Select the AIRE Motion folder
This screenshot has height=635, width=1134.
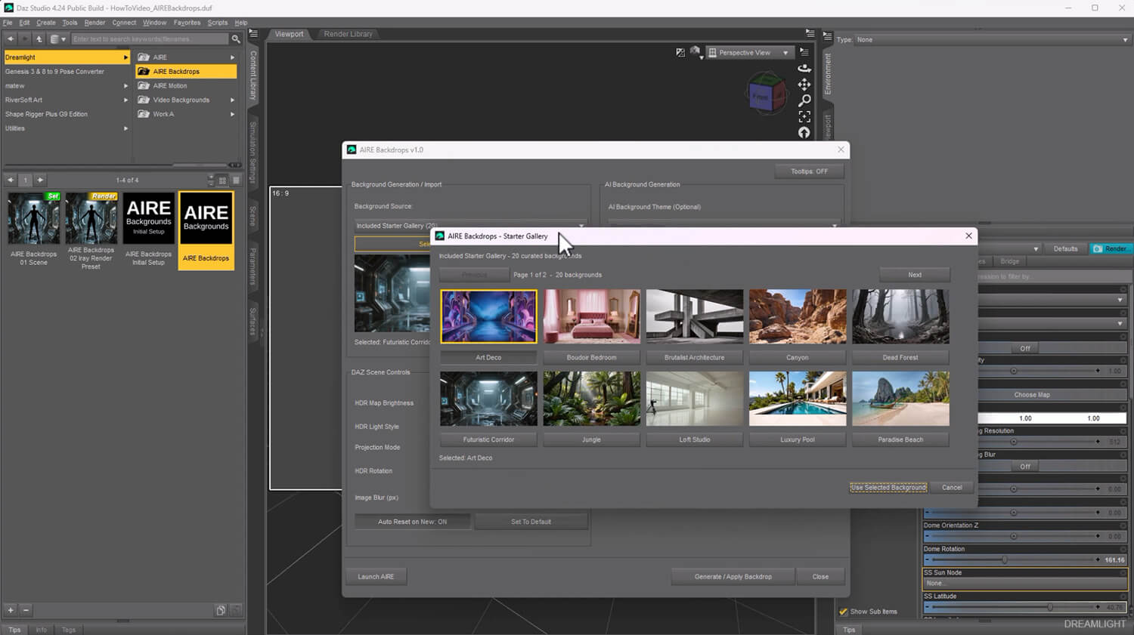click(185, 86)
